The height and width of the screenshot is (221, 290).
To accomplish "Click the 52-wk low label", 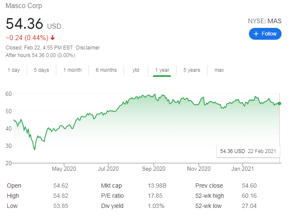I will click(208, 206).
